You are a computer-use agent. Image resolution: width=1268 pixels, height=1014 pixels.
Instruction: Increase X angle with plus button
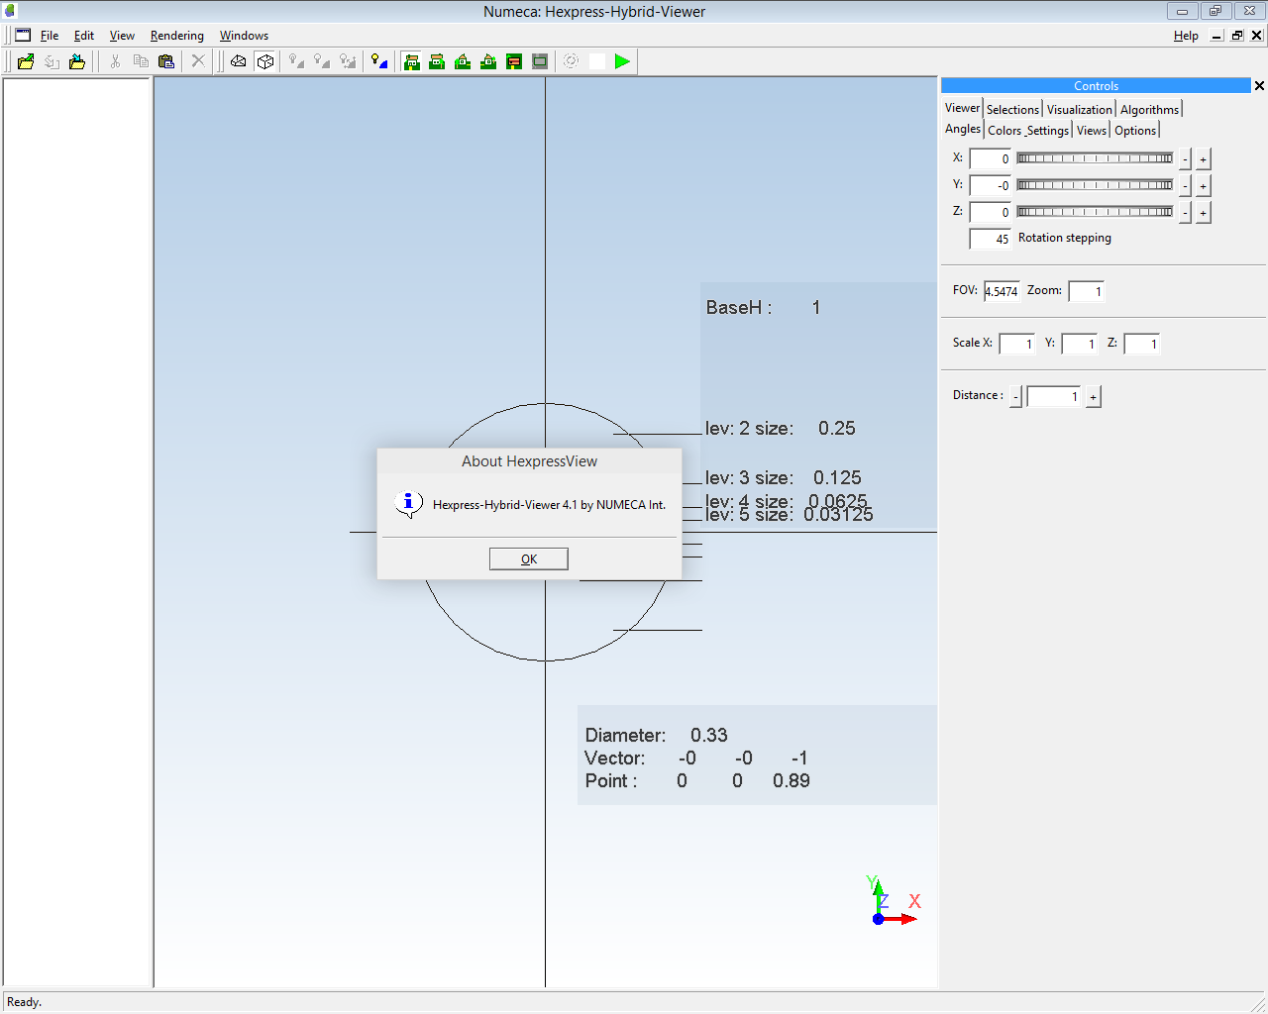point(1204,159)
